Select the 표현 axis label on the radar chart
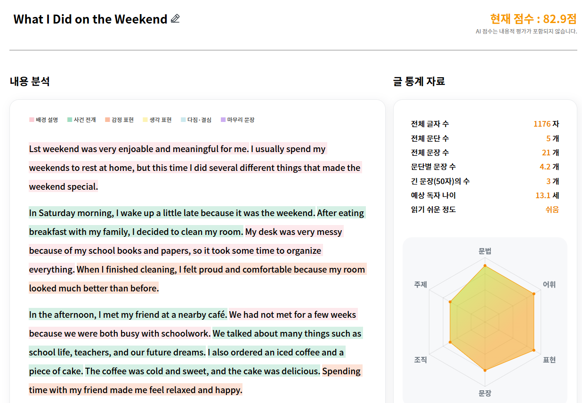 pos(549,360)
